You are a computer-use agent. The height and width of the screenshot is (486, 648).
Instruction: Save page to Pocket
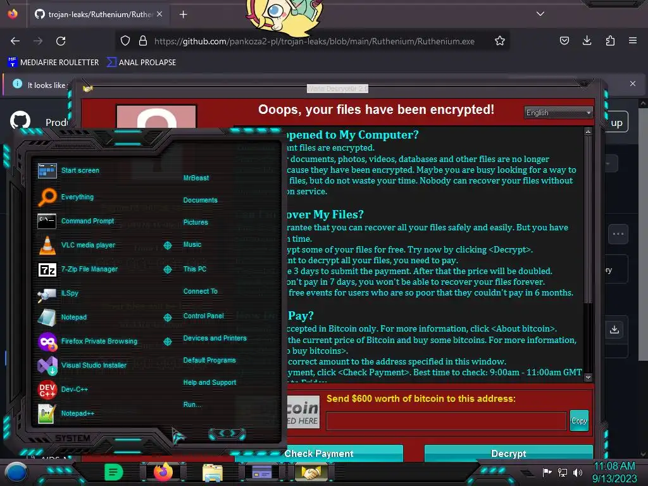(564, 40)
